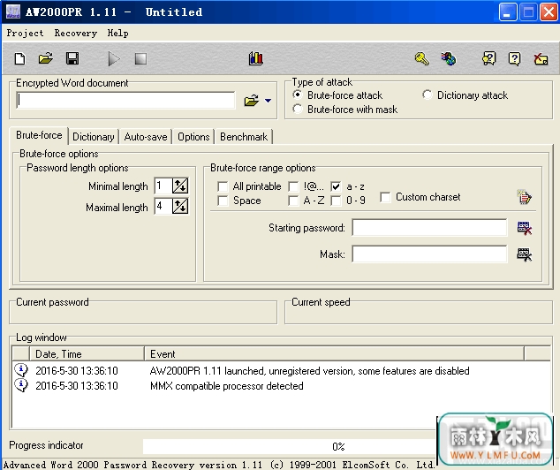Select the MMX compatible processor detected entry

click(x=226, y=386)
